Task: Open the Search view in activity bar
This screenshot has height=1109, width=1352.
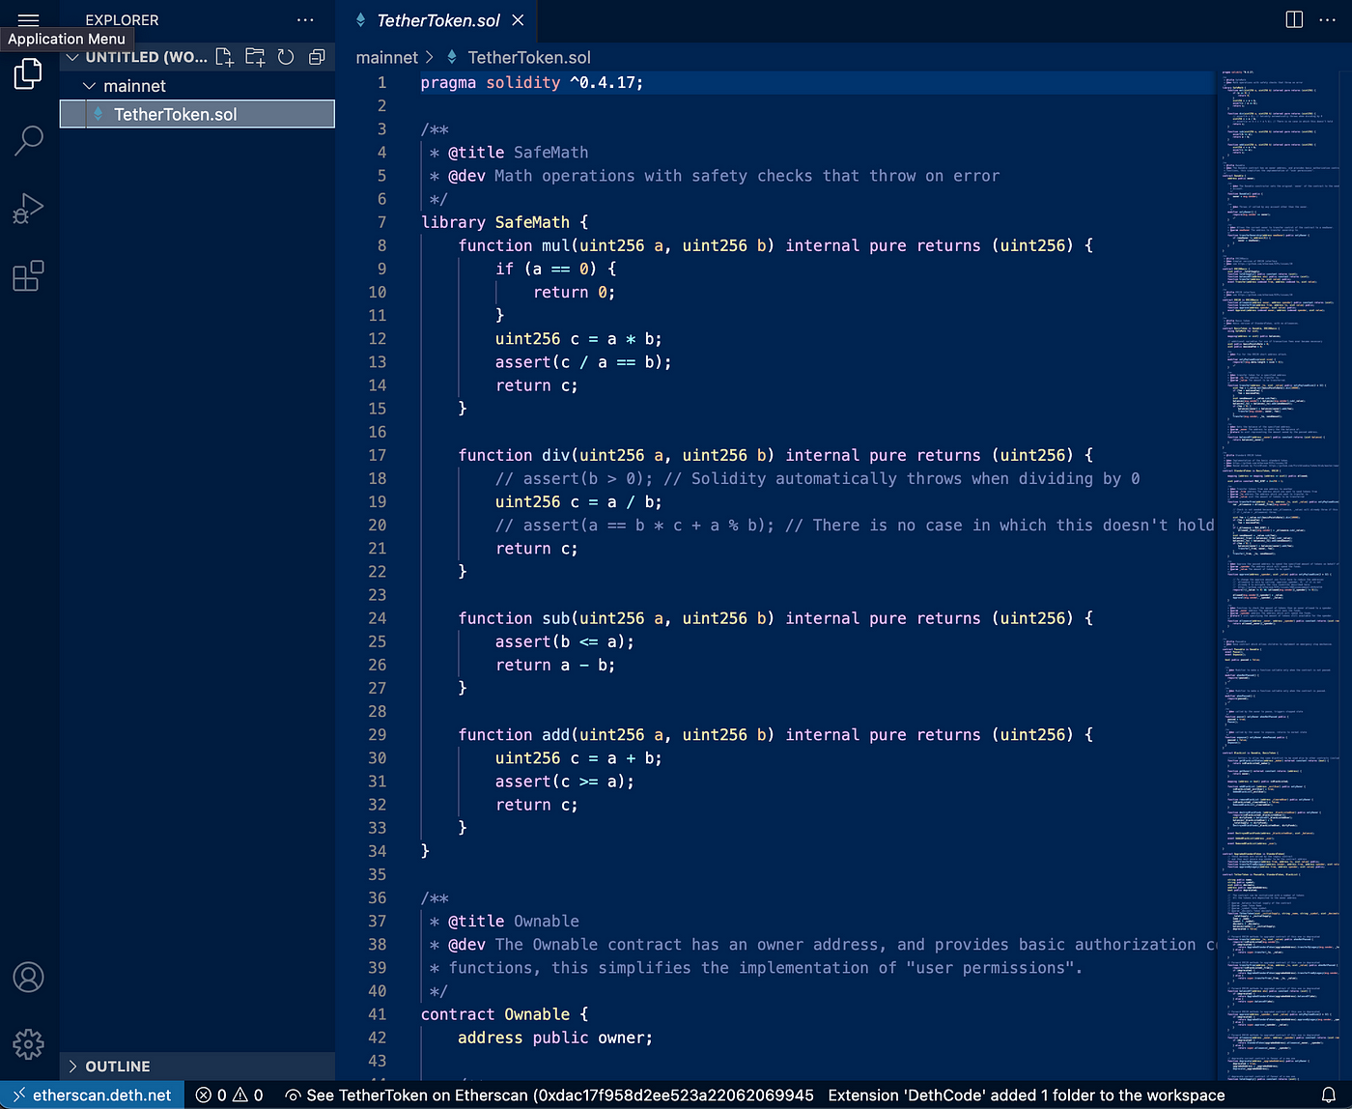Action: click(28, 141)
